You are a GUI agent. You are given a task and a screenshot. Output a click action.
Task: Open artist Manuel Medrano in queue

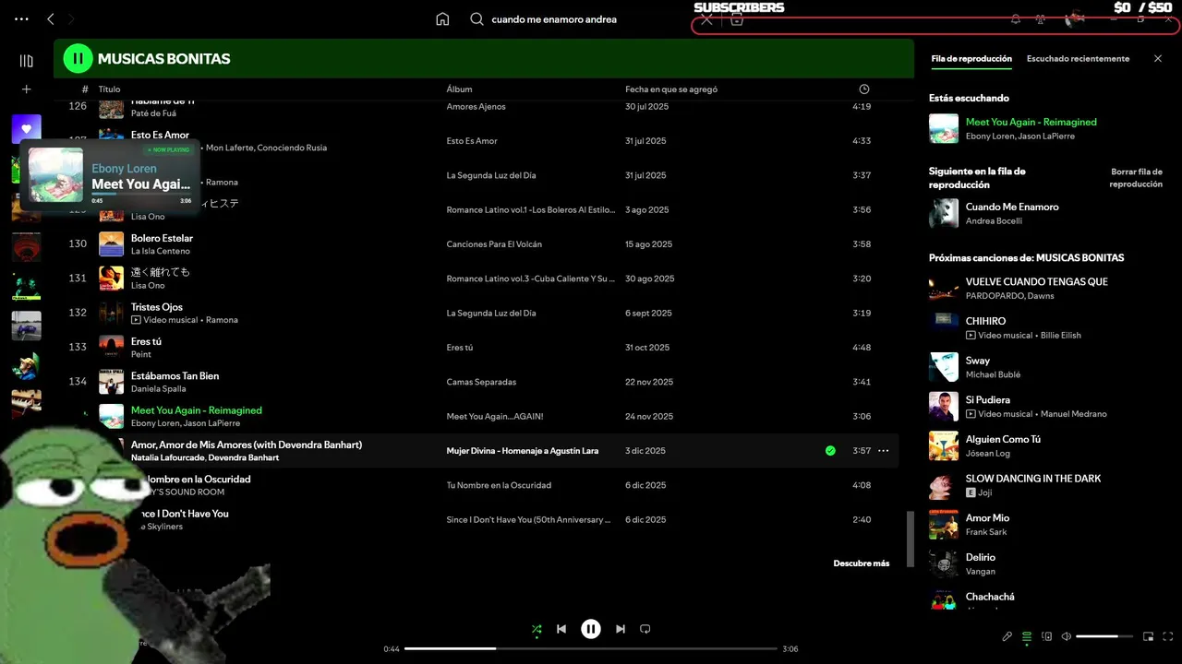pos(1072,414)
